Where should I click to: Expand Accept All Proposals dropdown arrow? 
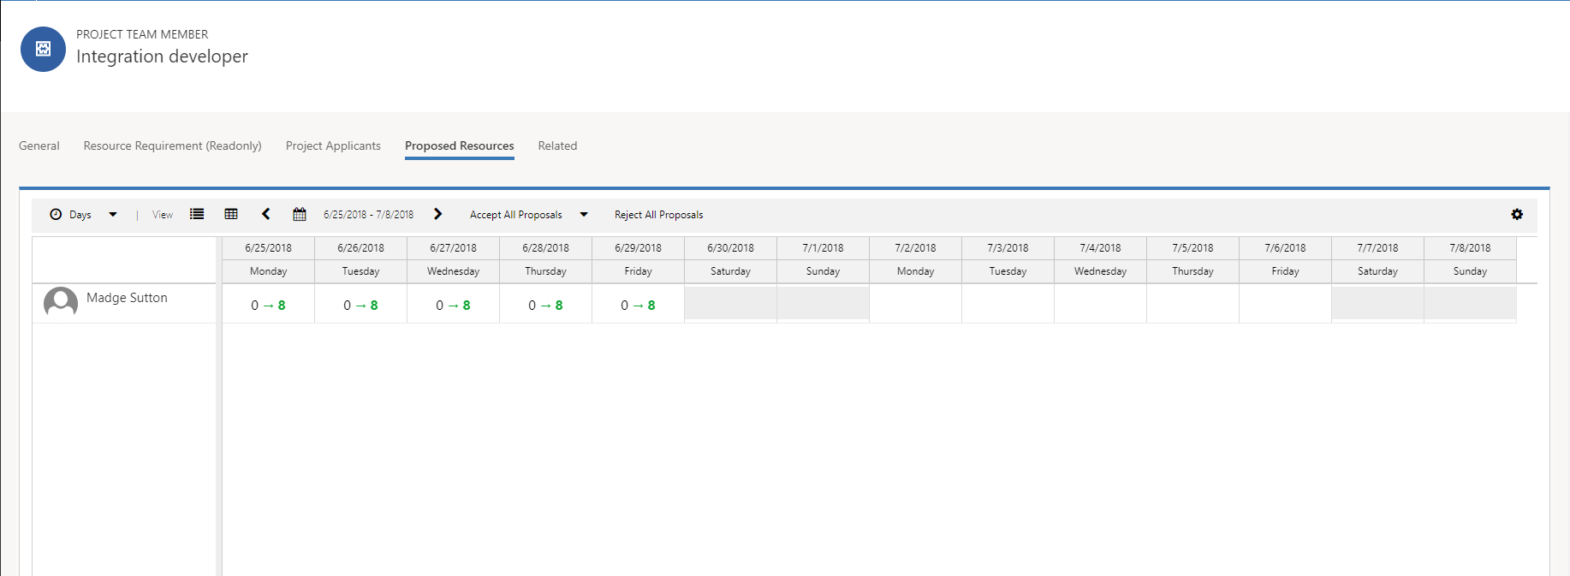click(x=584, y=215)
